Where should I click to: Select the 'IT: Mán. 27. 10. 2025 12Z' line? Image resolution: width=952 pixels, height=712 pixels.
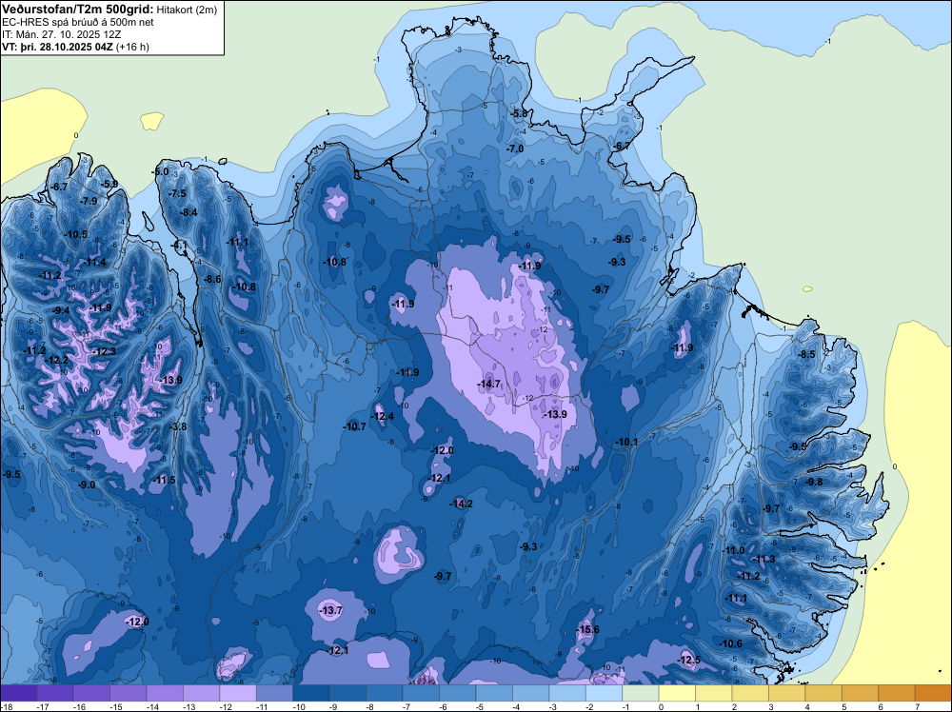(x=61, y=34)
